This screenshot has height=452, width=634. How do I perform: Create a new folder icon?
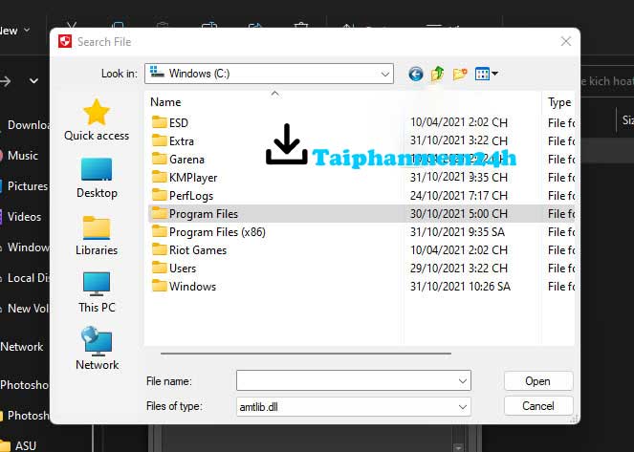point(460,74)
